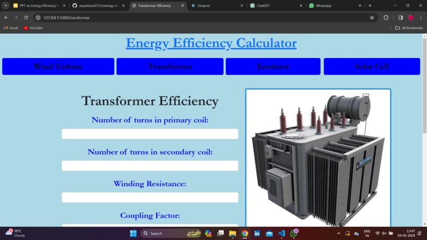Reload the transformer page
The height and width of the screenshot is (240, 427).
click(x=26, y=17)
